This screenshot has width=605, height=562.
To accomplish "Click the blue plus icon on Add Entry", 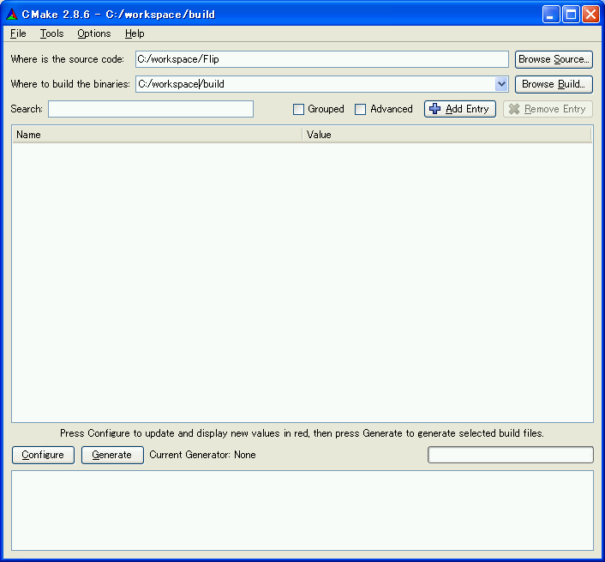I will coord(434,108).
